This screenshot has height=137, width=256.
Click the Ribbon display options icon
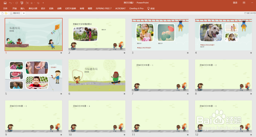pyautogui.click(x=244, y=3)
